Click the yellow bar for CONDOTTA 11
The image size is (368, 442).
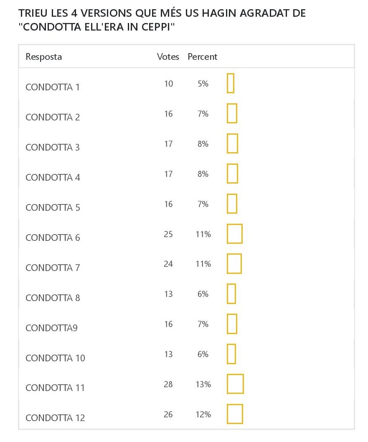coord(235,384)
